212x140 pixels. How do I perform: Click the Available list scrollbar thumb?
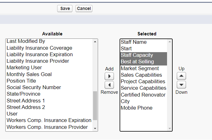[x=95, y=106]
